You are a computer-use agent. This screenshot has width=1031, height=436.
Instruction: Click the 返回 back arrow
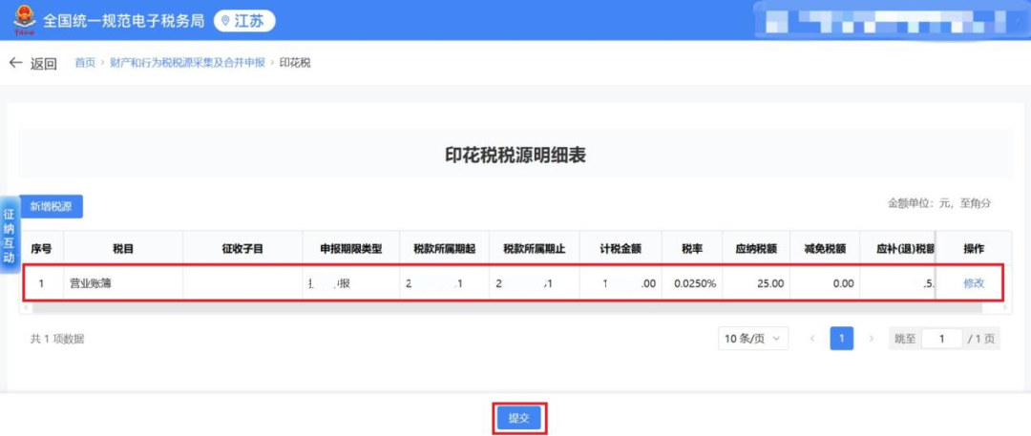16,63
